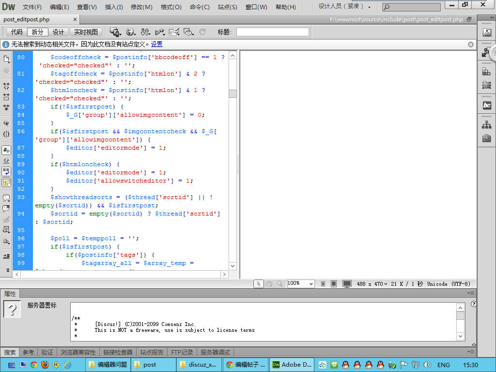Click the 标题 title input field

(x=273, y=32)
